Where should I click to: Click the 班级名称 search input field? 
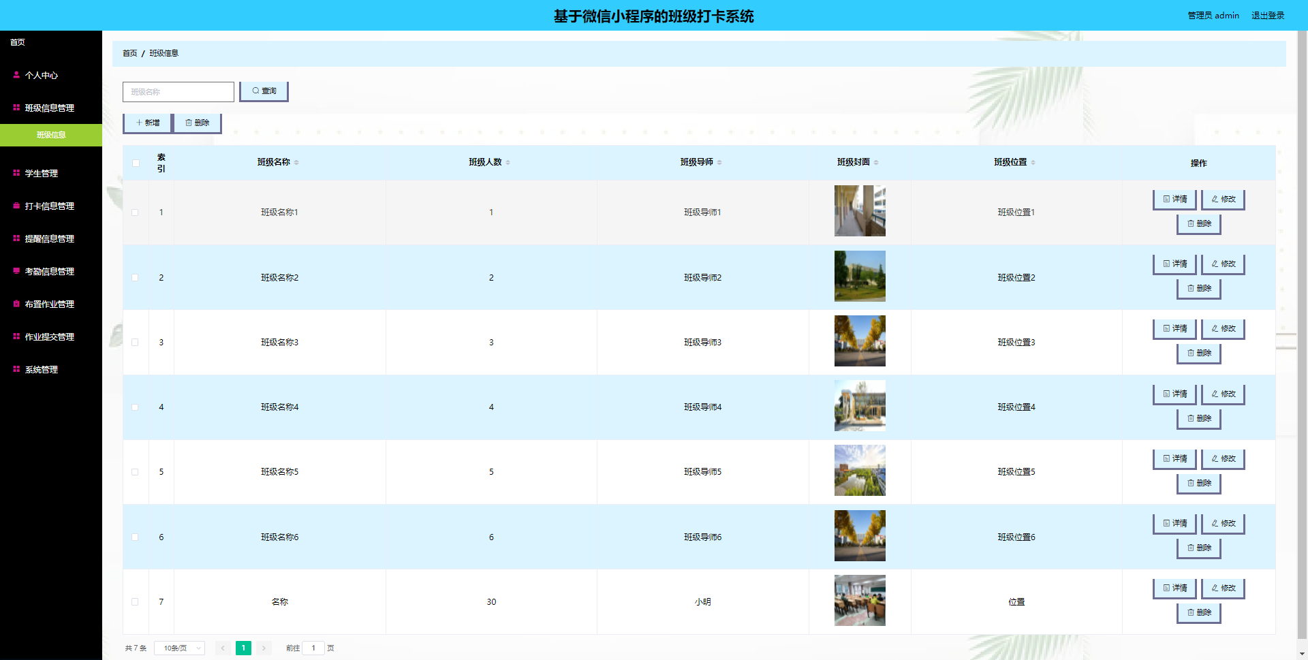pos(178,91)
